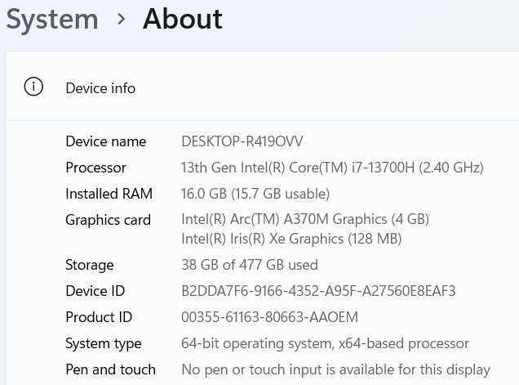Select No pen or touch input text
Viewport: 519px width, 385px height.
click(335, 369)
